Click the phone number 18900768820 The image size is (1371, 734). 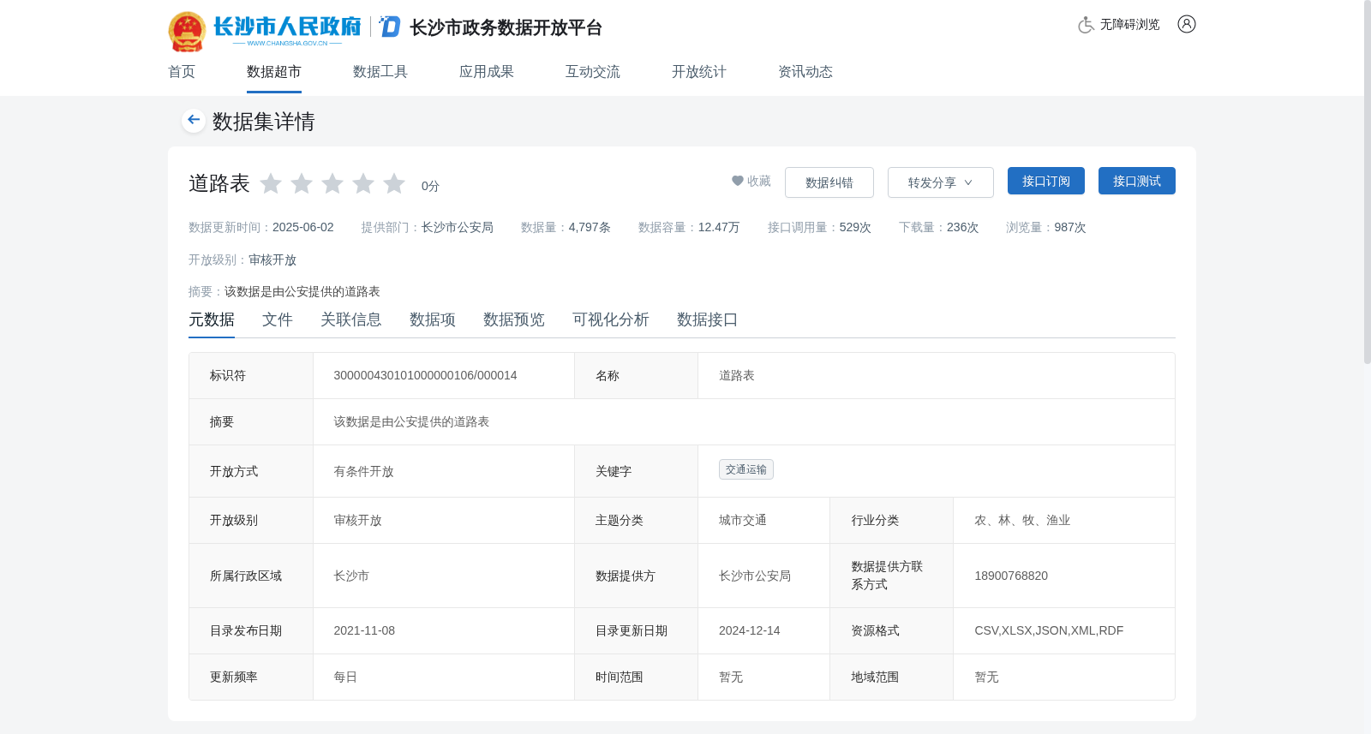click(x=1011, y=576)
